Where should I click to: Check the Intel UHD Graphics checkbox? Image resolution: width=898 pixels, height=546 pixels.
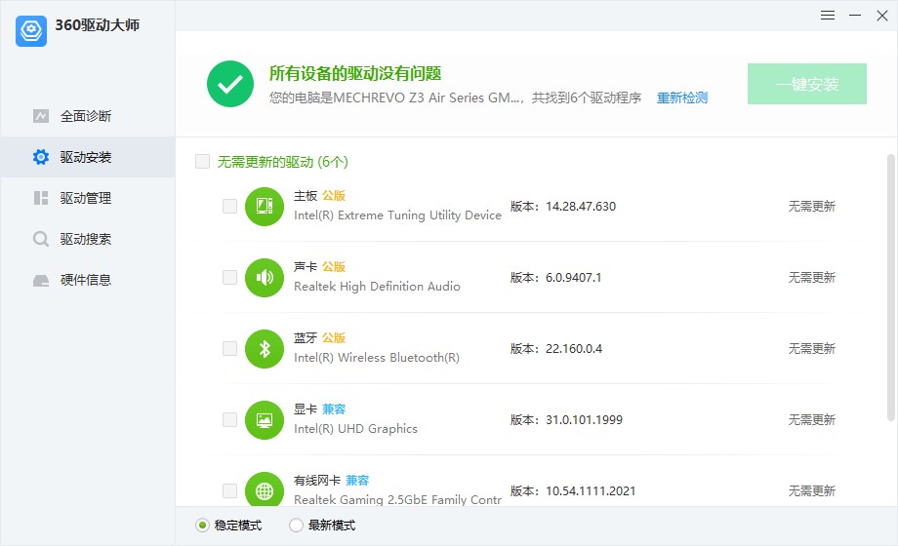(229, 419)
